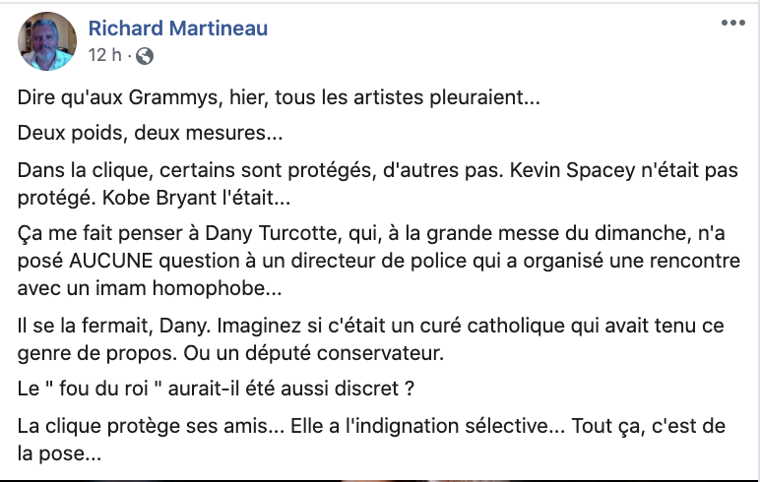This screenshot has width=760, height=482.
Task: Click the closing paragraph 'La clique protège ses amis'
Action: click(x=371, y=440)
